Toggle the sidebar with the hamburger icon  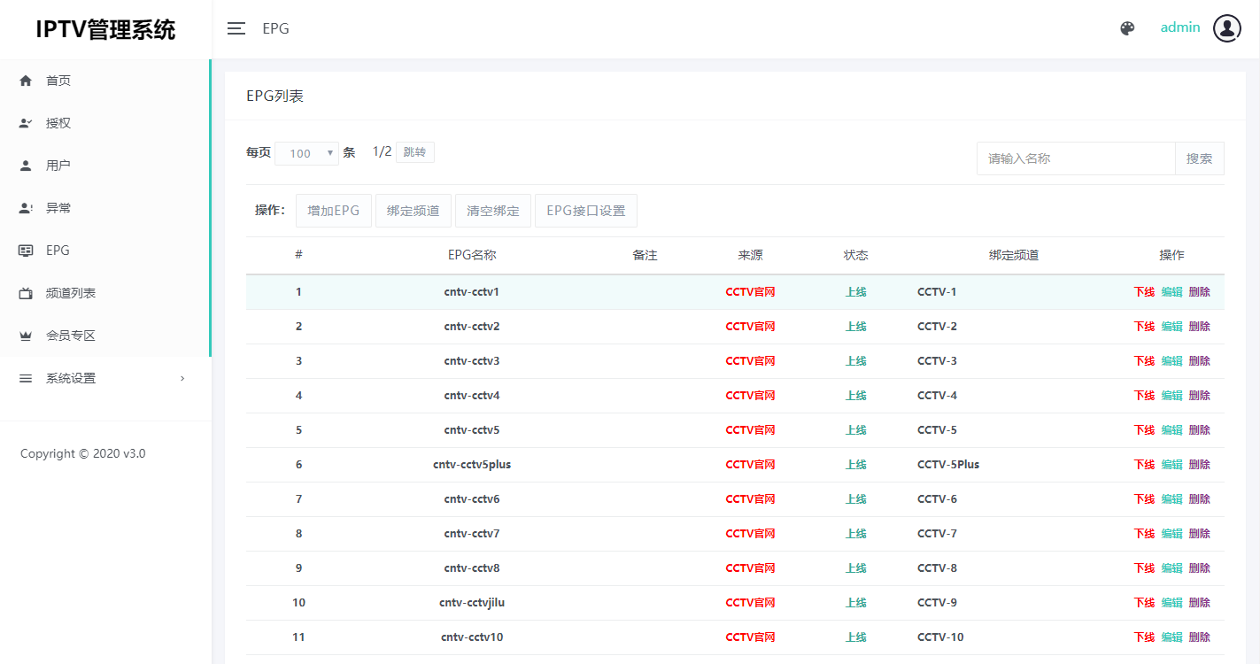236,27
